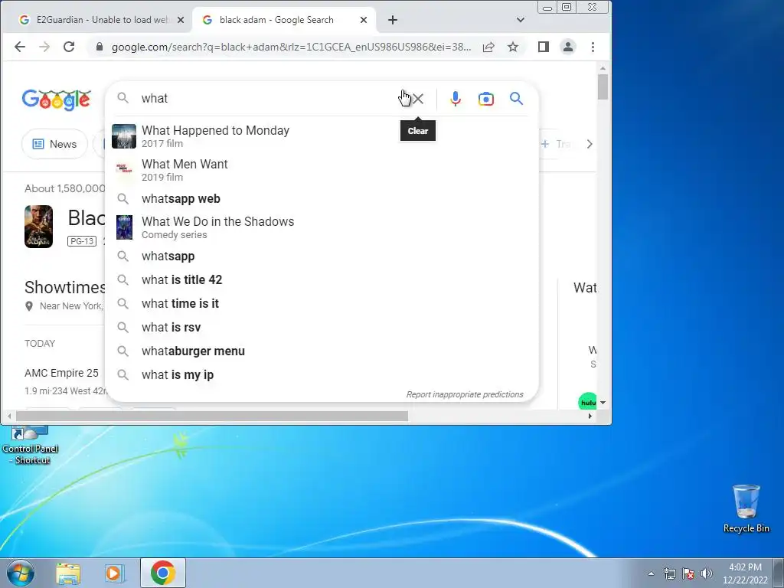Click What Happened to Monday thumbnail
Image resolution: width=784 pixels, height=588 pixels.
coord(123,136)
